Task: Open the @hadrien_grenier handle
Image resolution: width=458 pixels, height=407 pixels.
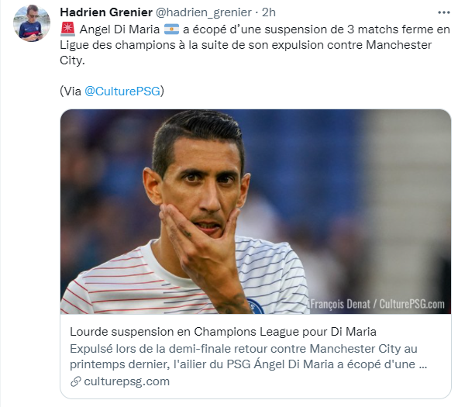Action: pyautogui.click(x=203, y=12)
